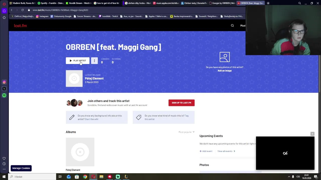Image resolution: width=321 pixels, height=180 pixels.
Task: Open the Most popular albums sort dropdown
Action: [x=186, y=132]
